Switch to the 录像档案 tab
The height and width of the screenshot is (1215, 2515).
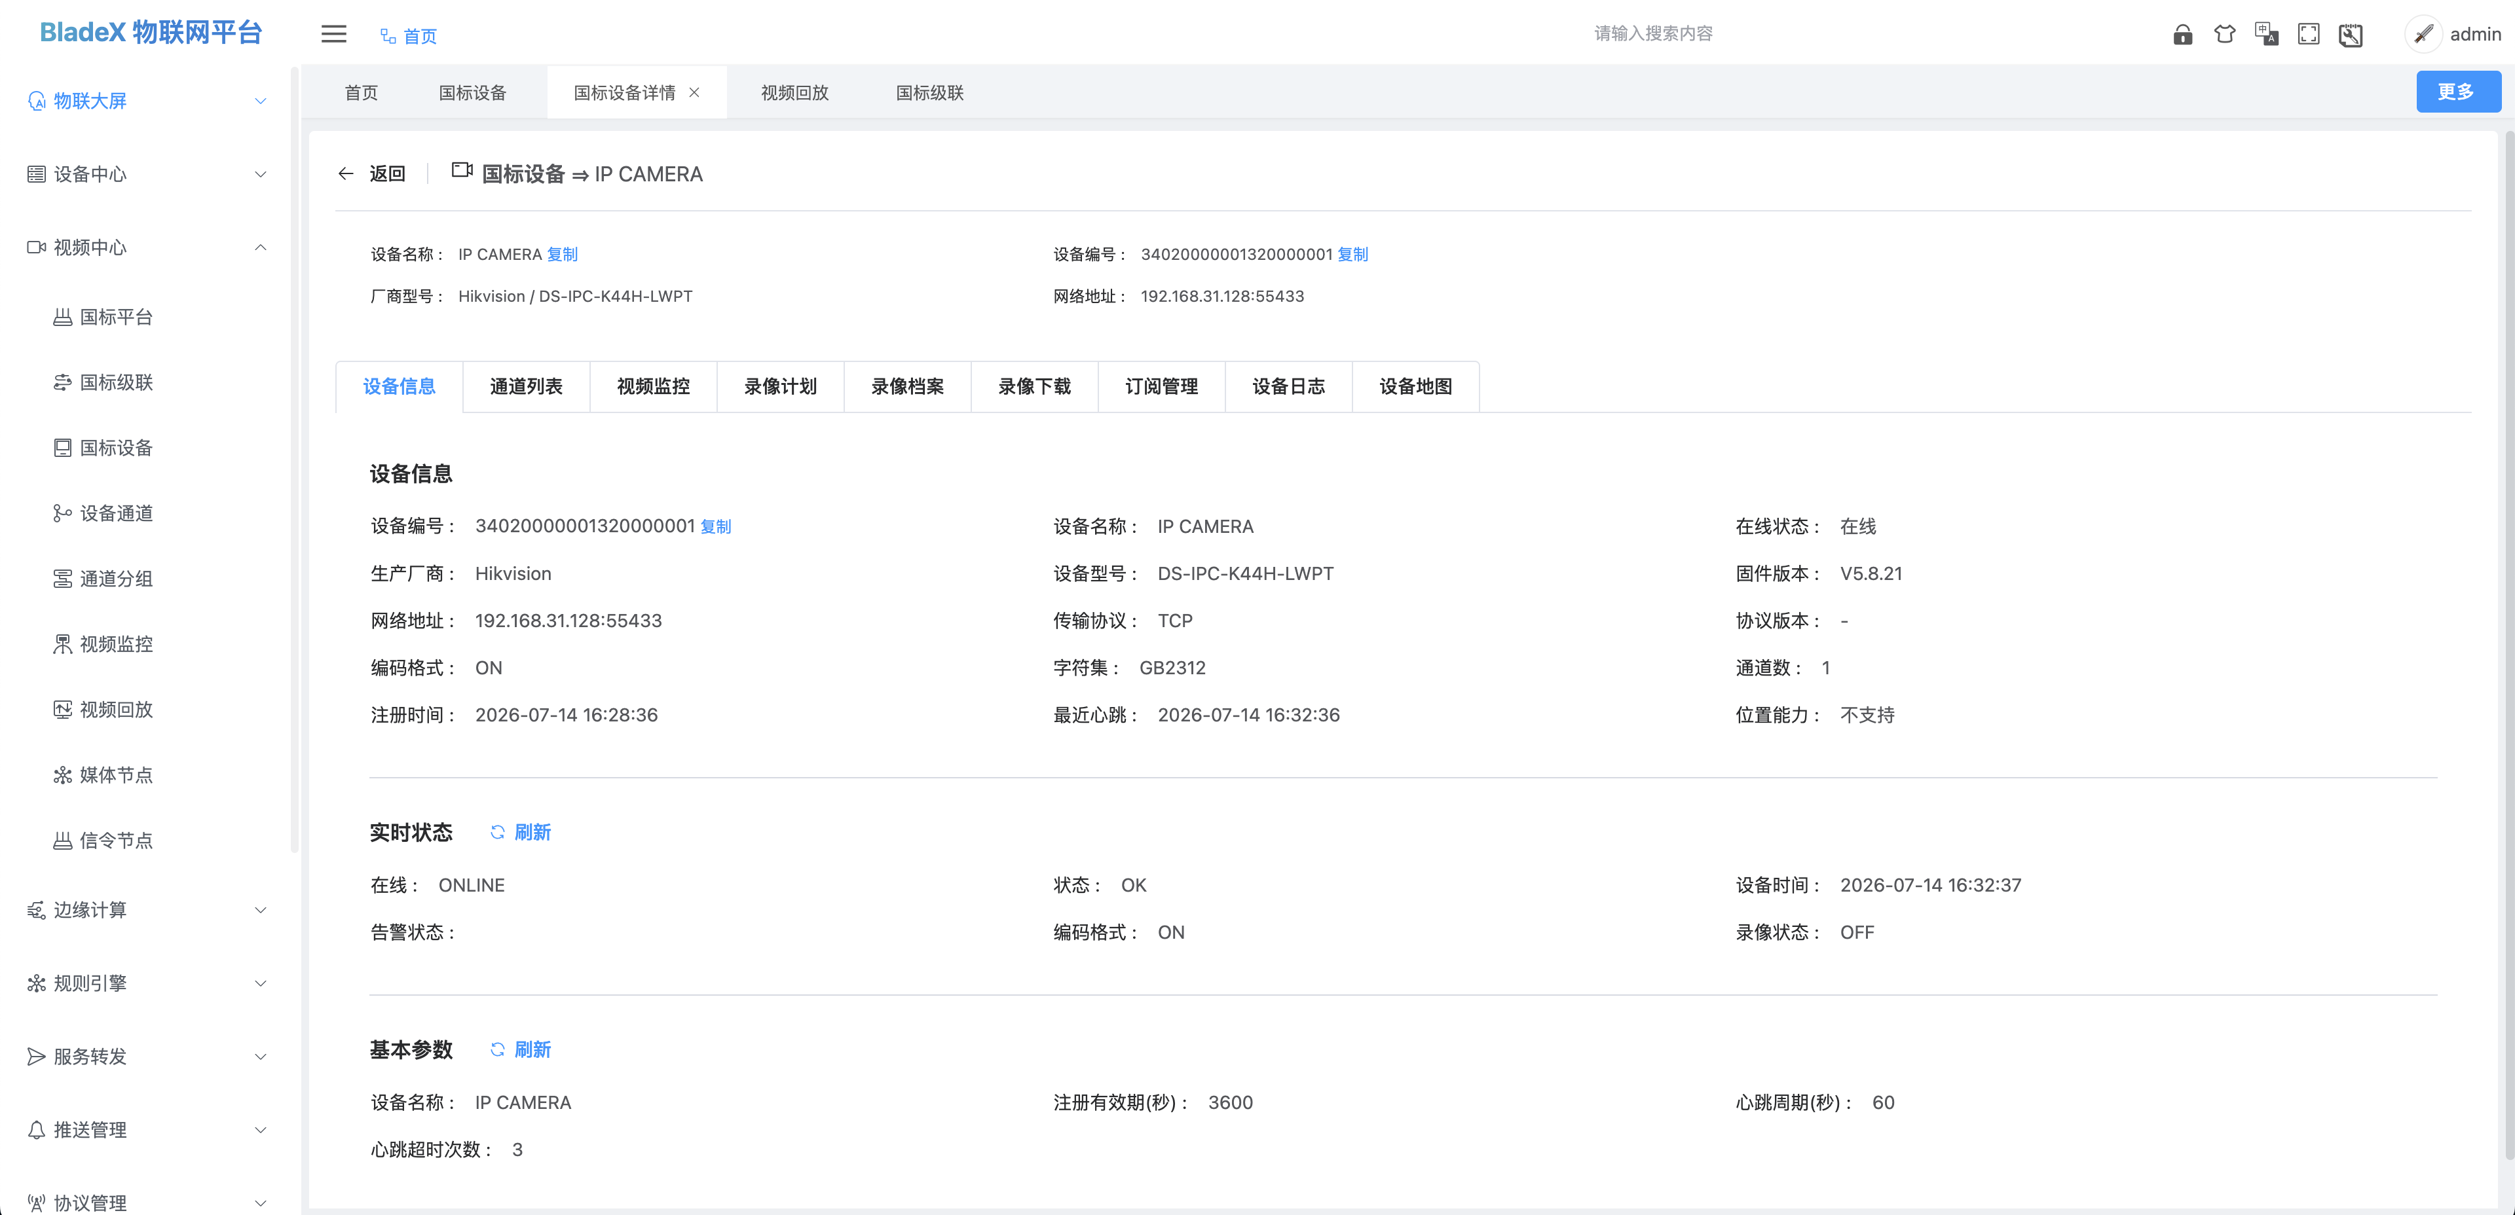(x=907, y=386)
